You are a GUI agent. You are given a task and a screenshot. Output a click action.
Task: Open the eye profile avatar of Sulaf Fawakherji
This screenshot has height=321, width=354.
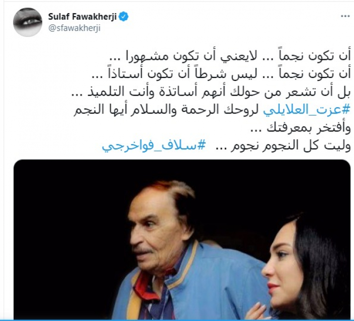[x=28, y=22]
